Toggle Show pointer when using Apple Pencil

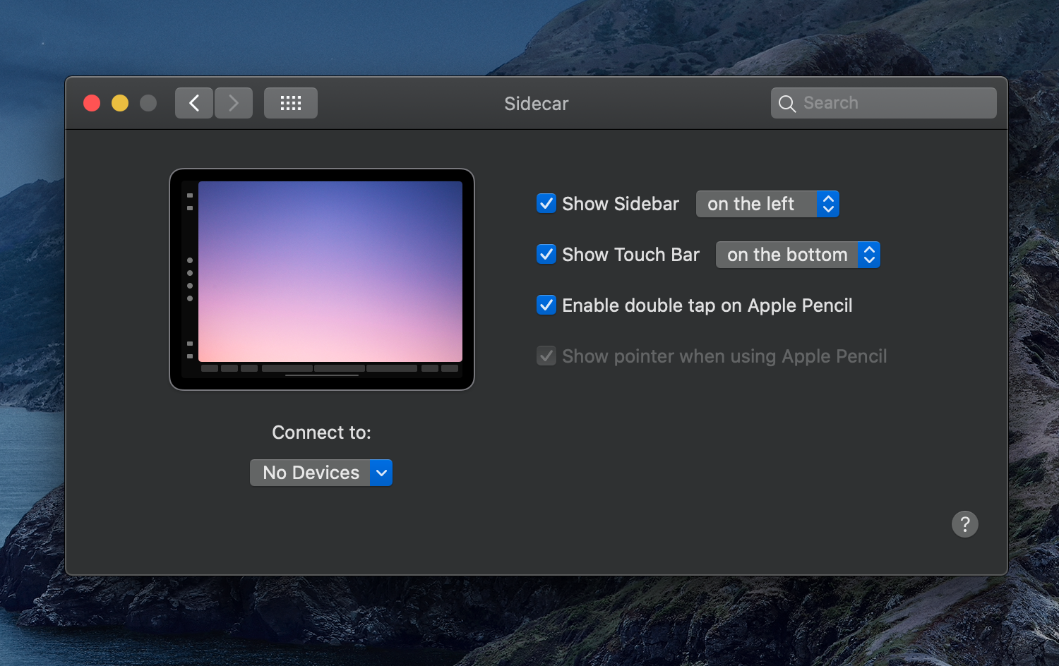546,356
